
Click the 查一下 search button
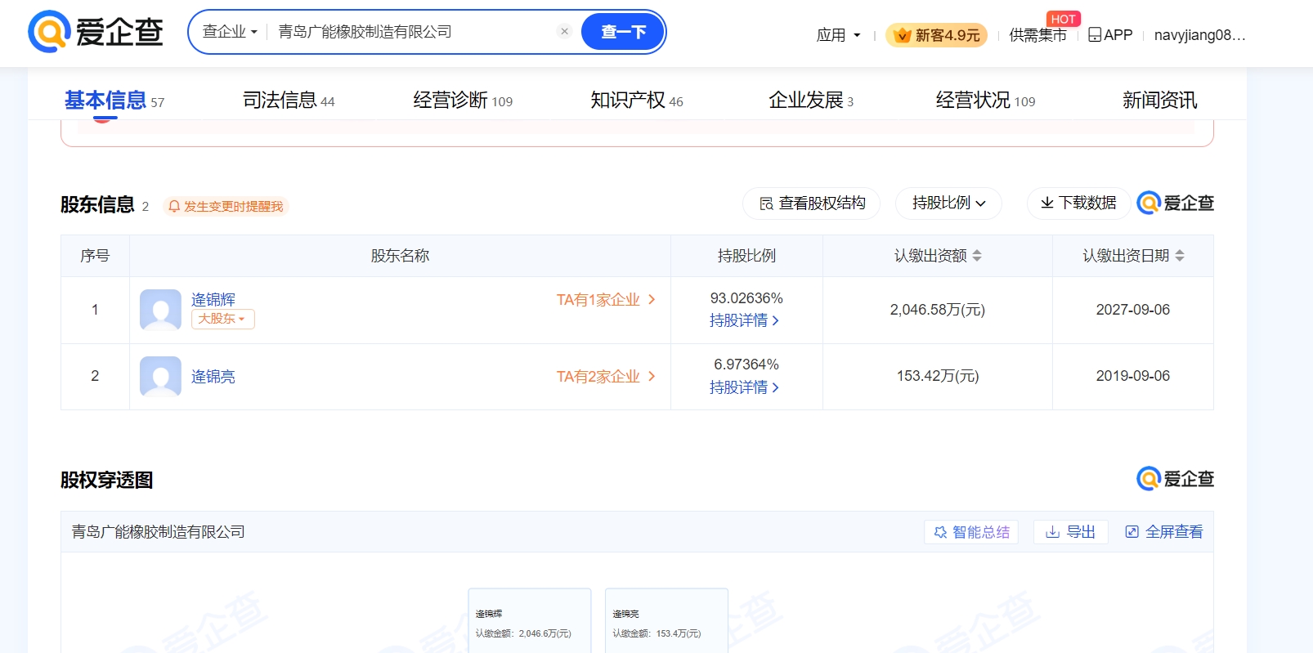coord(623,32)
